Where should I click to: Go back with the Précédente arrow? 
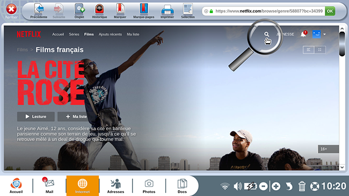[x=39, y=11]
